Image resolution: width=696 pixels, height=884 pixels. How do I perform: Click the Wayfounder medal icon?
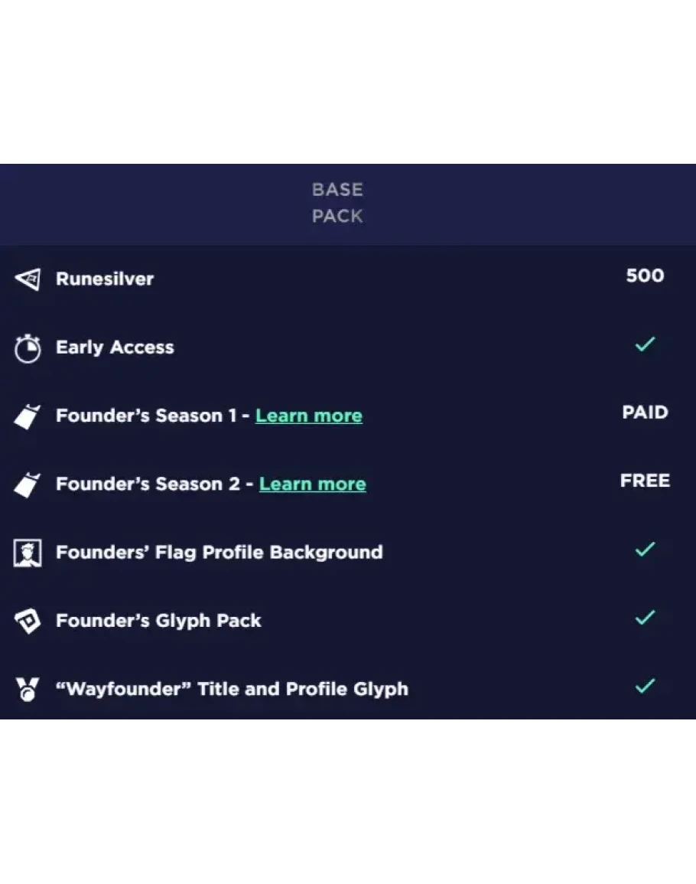28,690
